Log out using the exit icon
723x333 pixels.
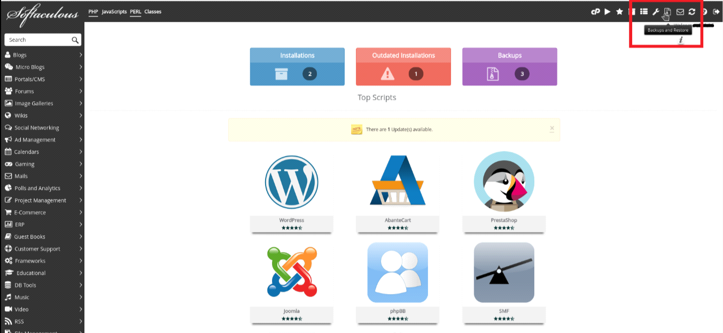pos(716,11)
